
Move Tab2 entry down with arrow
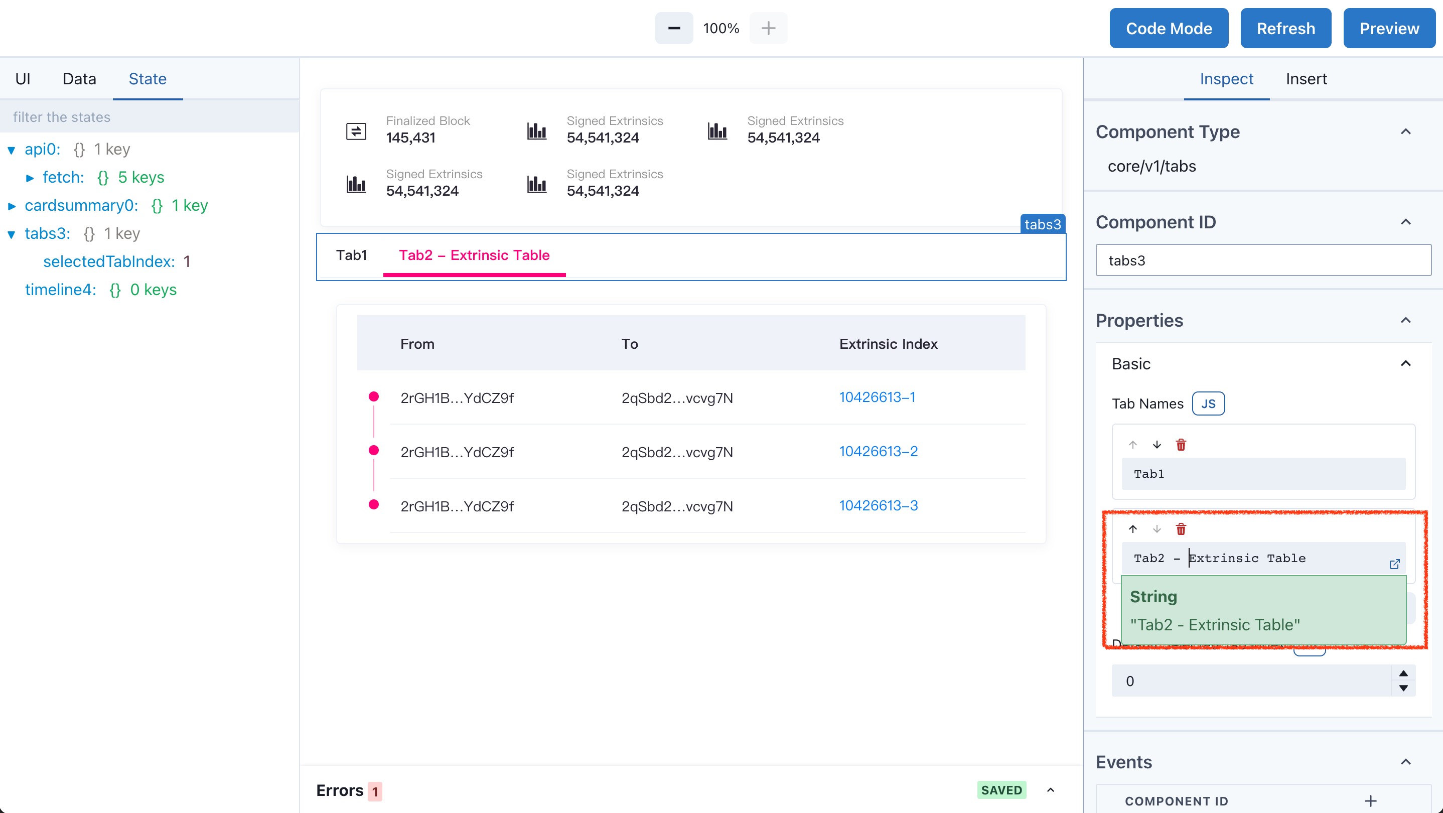1157,529
